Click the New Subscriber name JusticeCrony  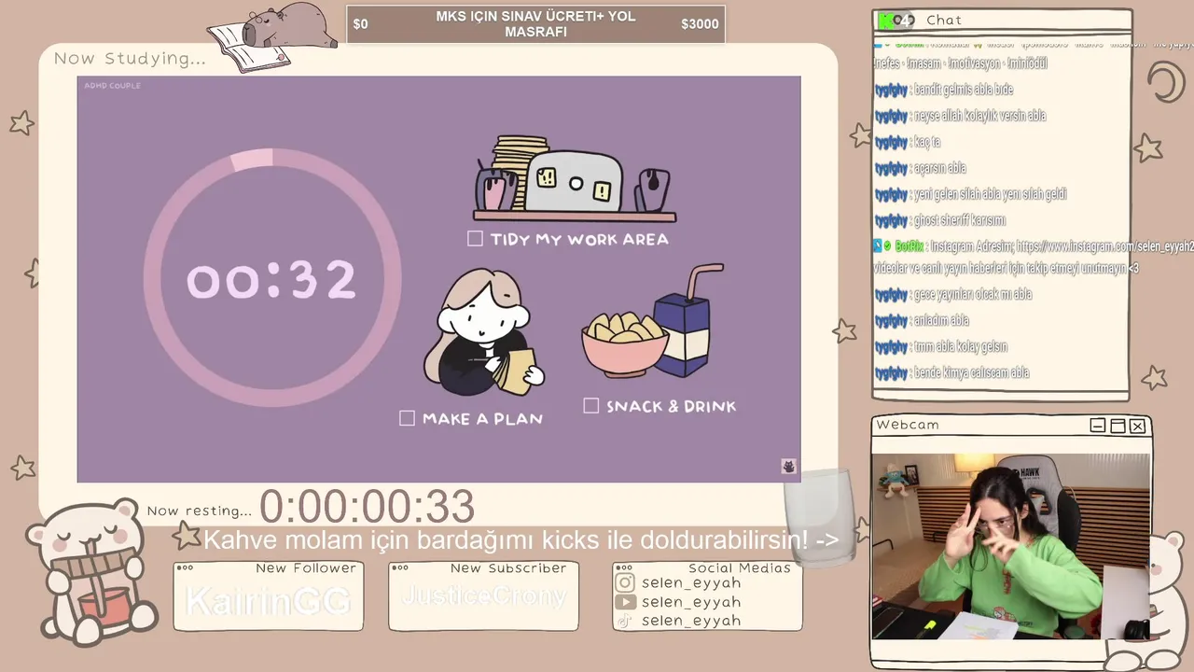[x=483, y=596]
